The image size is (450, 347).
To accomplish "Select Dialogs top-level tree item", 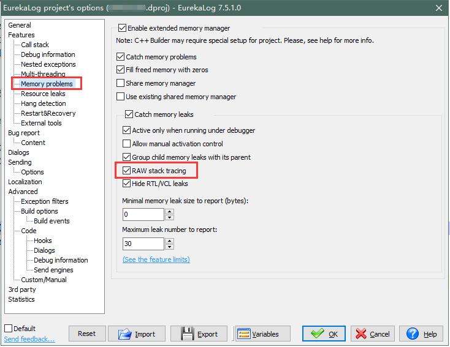I will tap(18, 152).
